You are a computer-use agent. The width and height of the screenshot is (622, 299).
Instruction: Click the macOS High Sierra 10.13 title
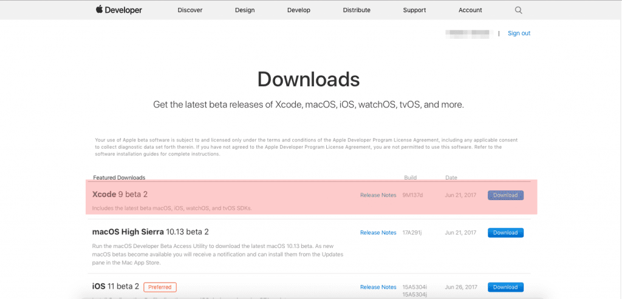[150, 232]
